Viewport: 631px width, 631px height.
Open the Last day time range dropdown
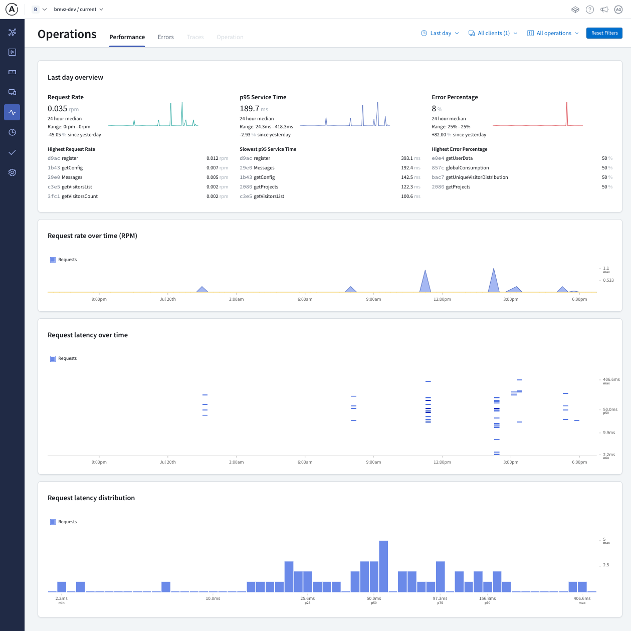point(440,33)
